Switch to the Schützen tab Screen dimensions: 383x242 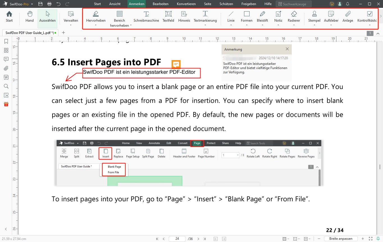tap(226, 4)
